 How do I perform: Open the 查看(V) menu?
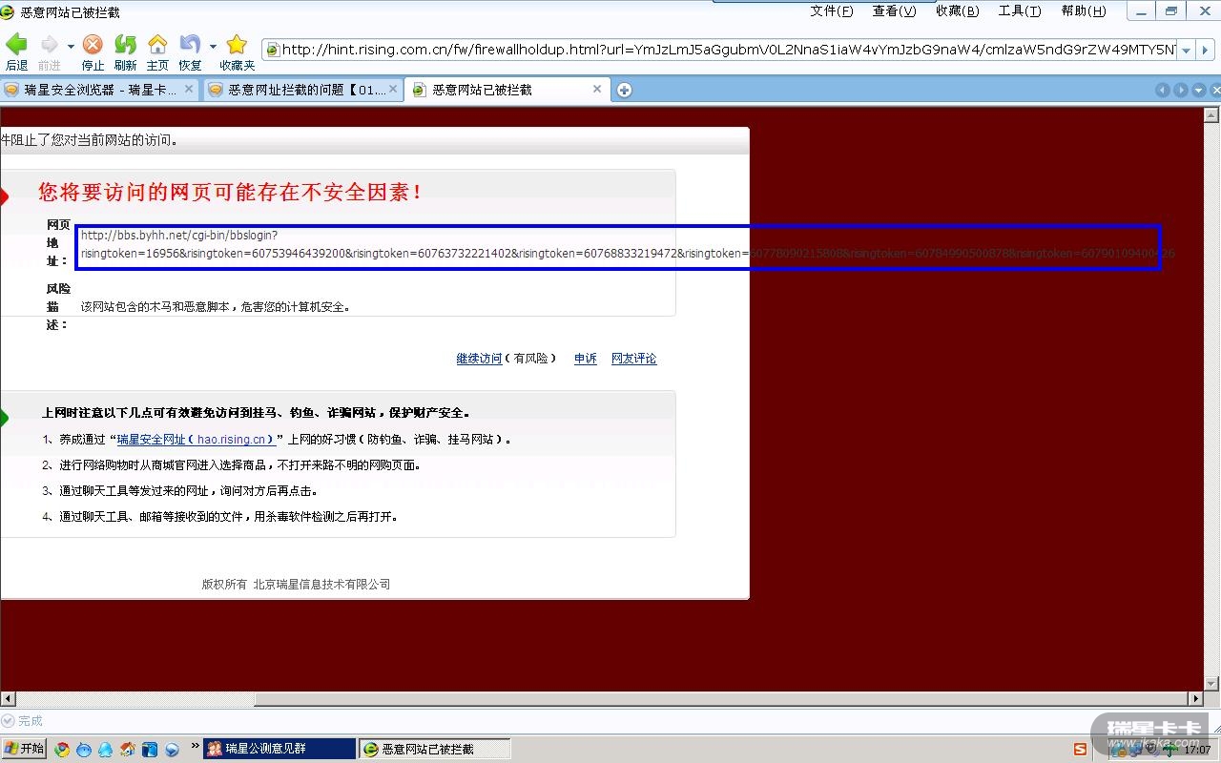[x=894, y=11]
